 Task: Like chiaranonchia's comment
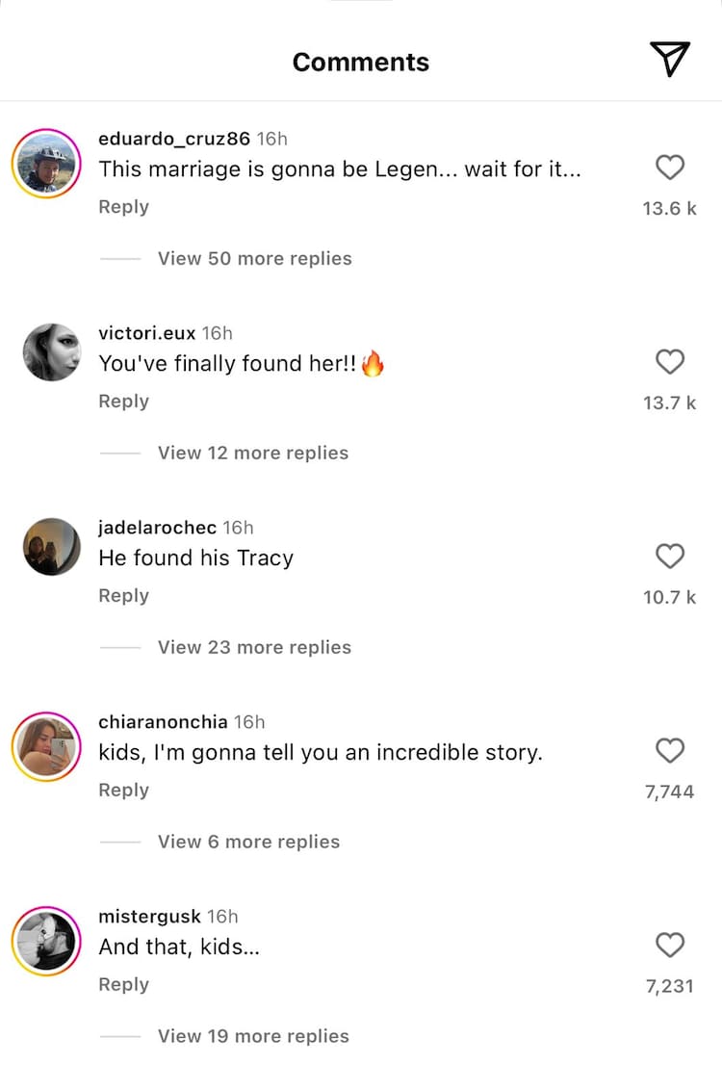tap(670, 751)
